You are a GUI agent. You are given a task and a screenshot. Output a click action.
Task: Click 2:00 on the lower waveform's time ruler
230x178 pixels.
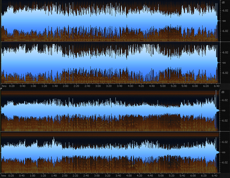coord(64,176)
